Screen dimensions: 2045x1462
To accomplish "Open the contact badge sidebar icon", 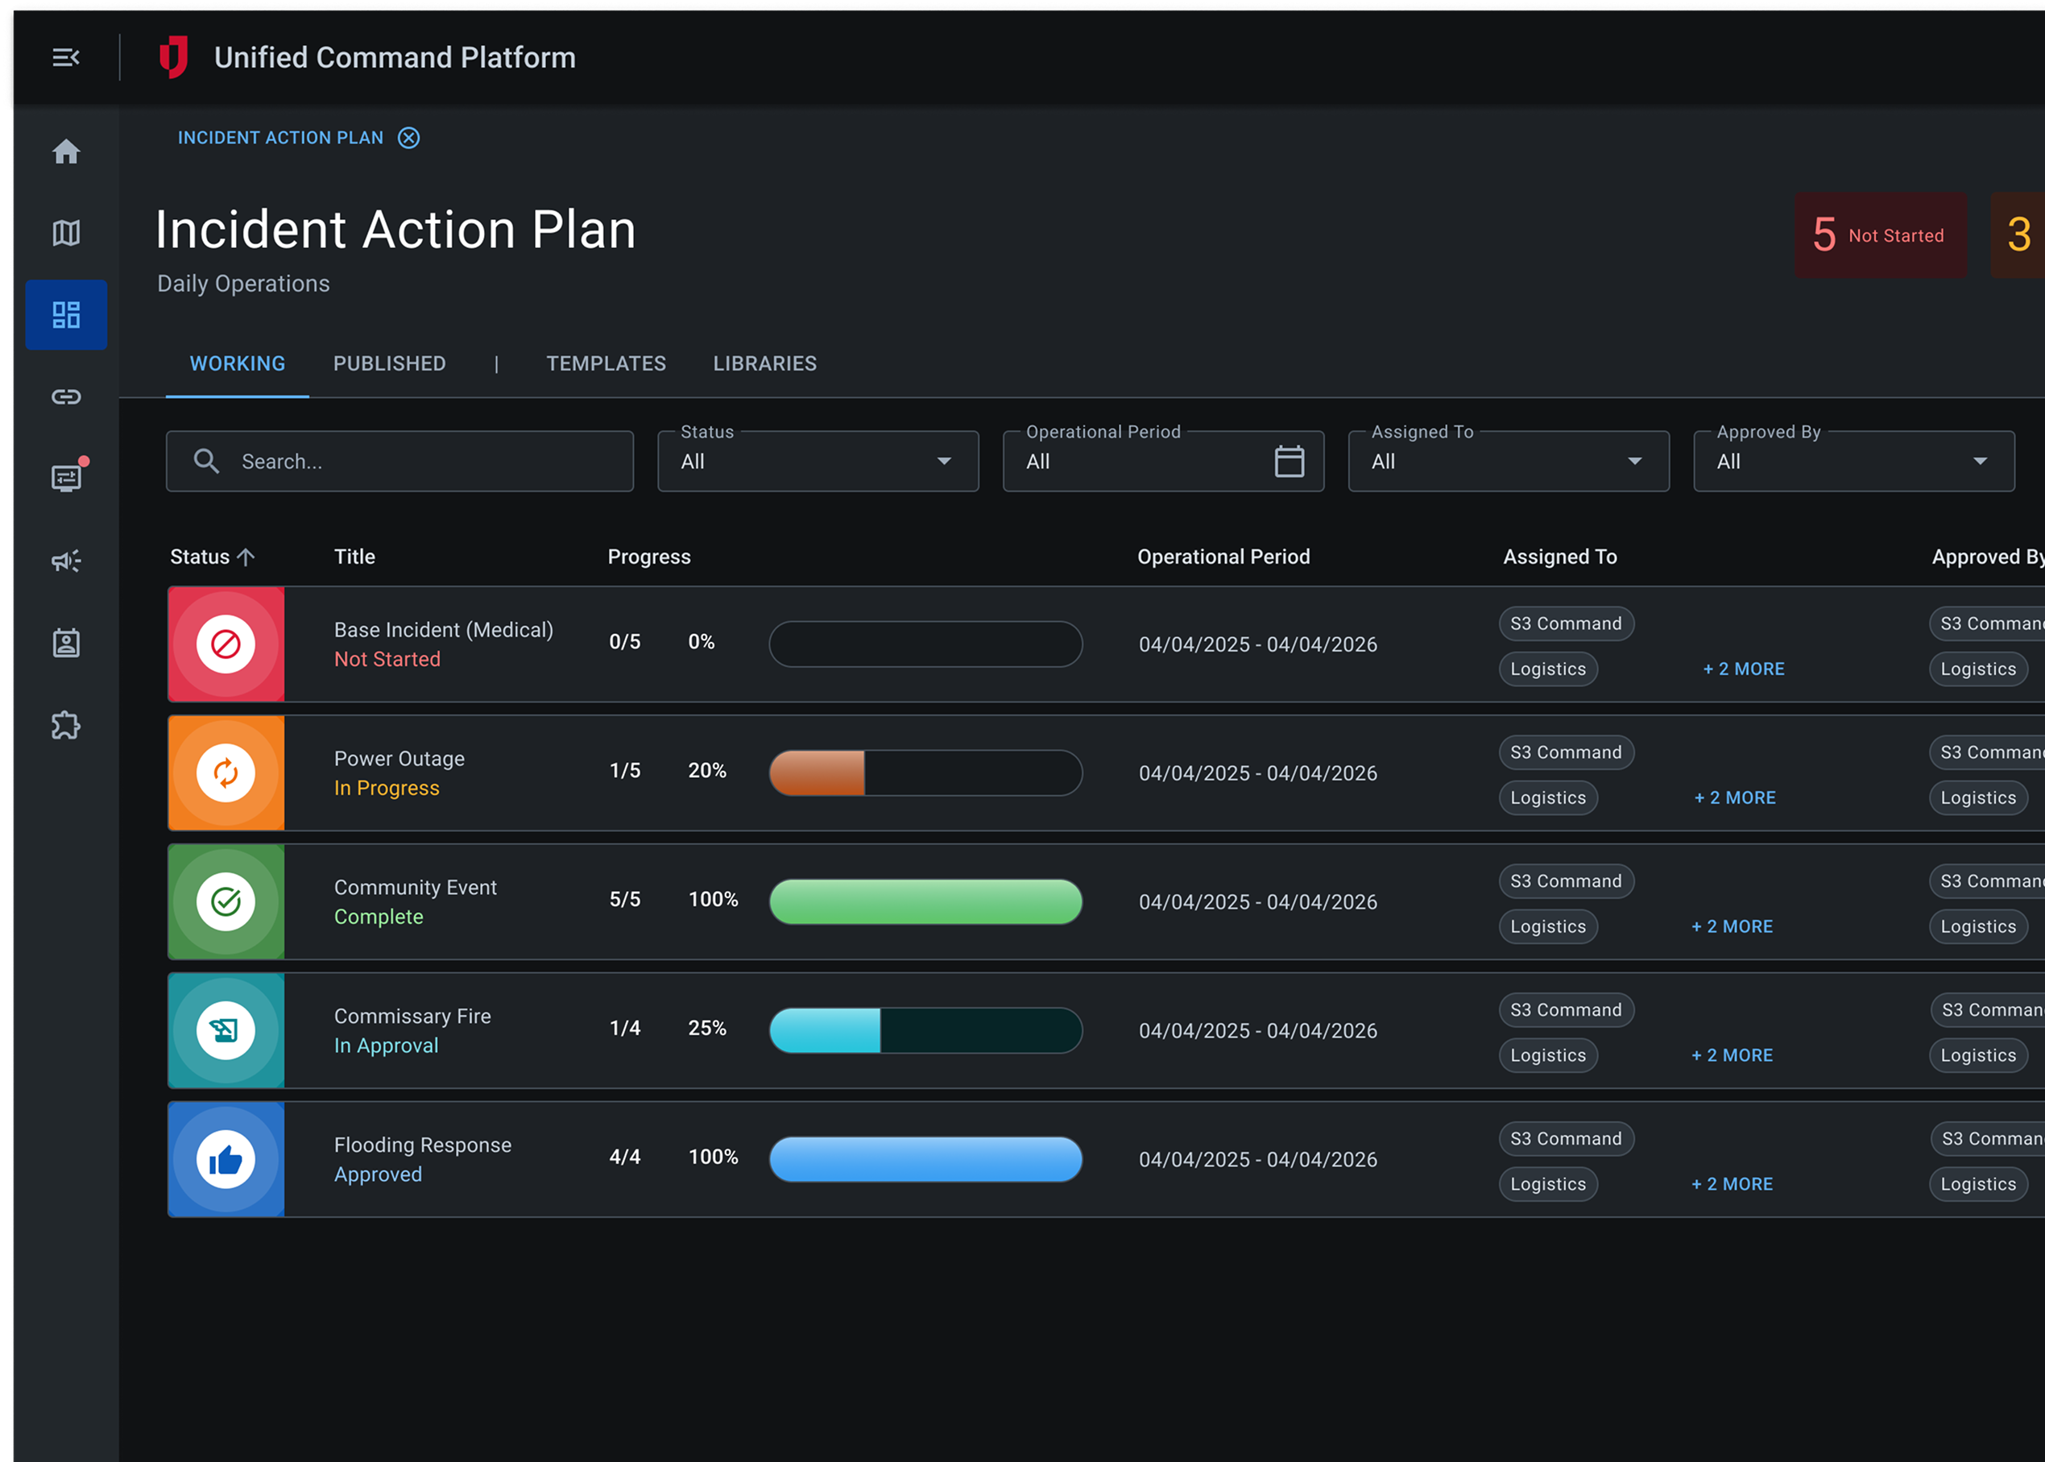I will (66, 643).
